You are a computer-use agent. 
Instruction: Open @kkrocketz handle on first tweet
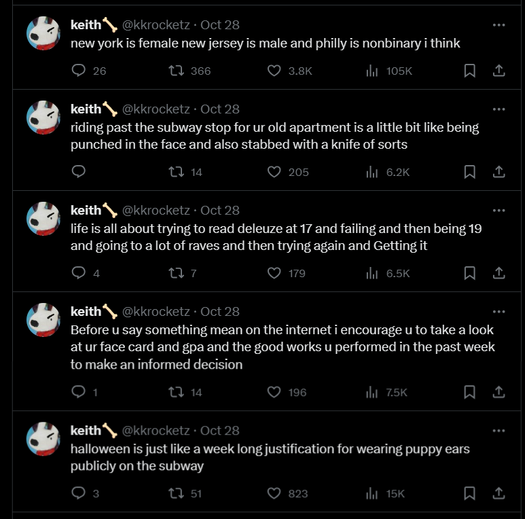click(156, 24)
